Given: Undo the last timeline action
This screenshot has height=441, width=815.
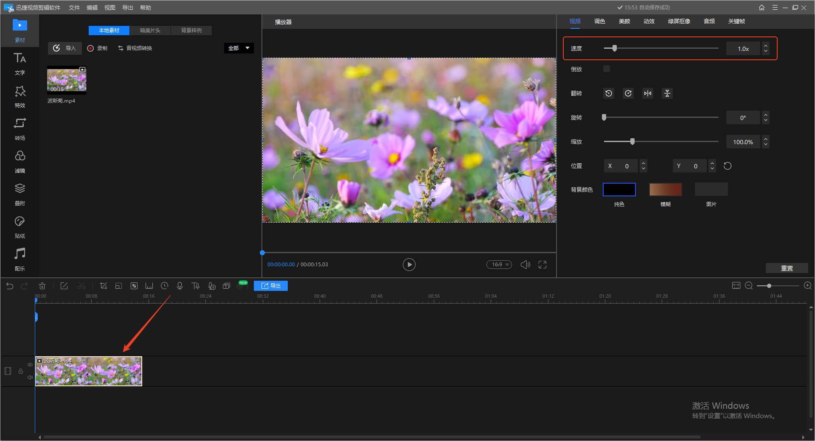Looking at the screenshot, I should point(10,286).
